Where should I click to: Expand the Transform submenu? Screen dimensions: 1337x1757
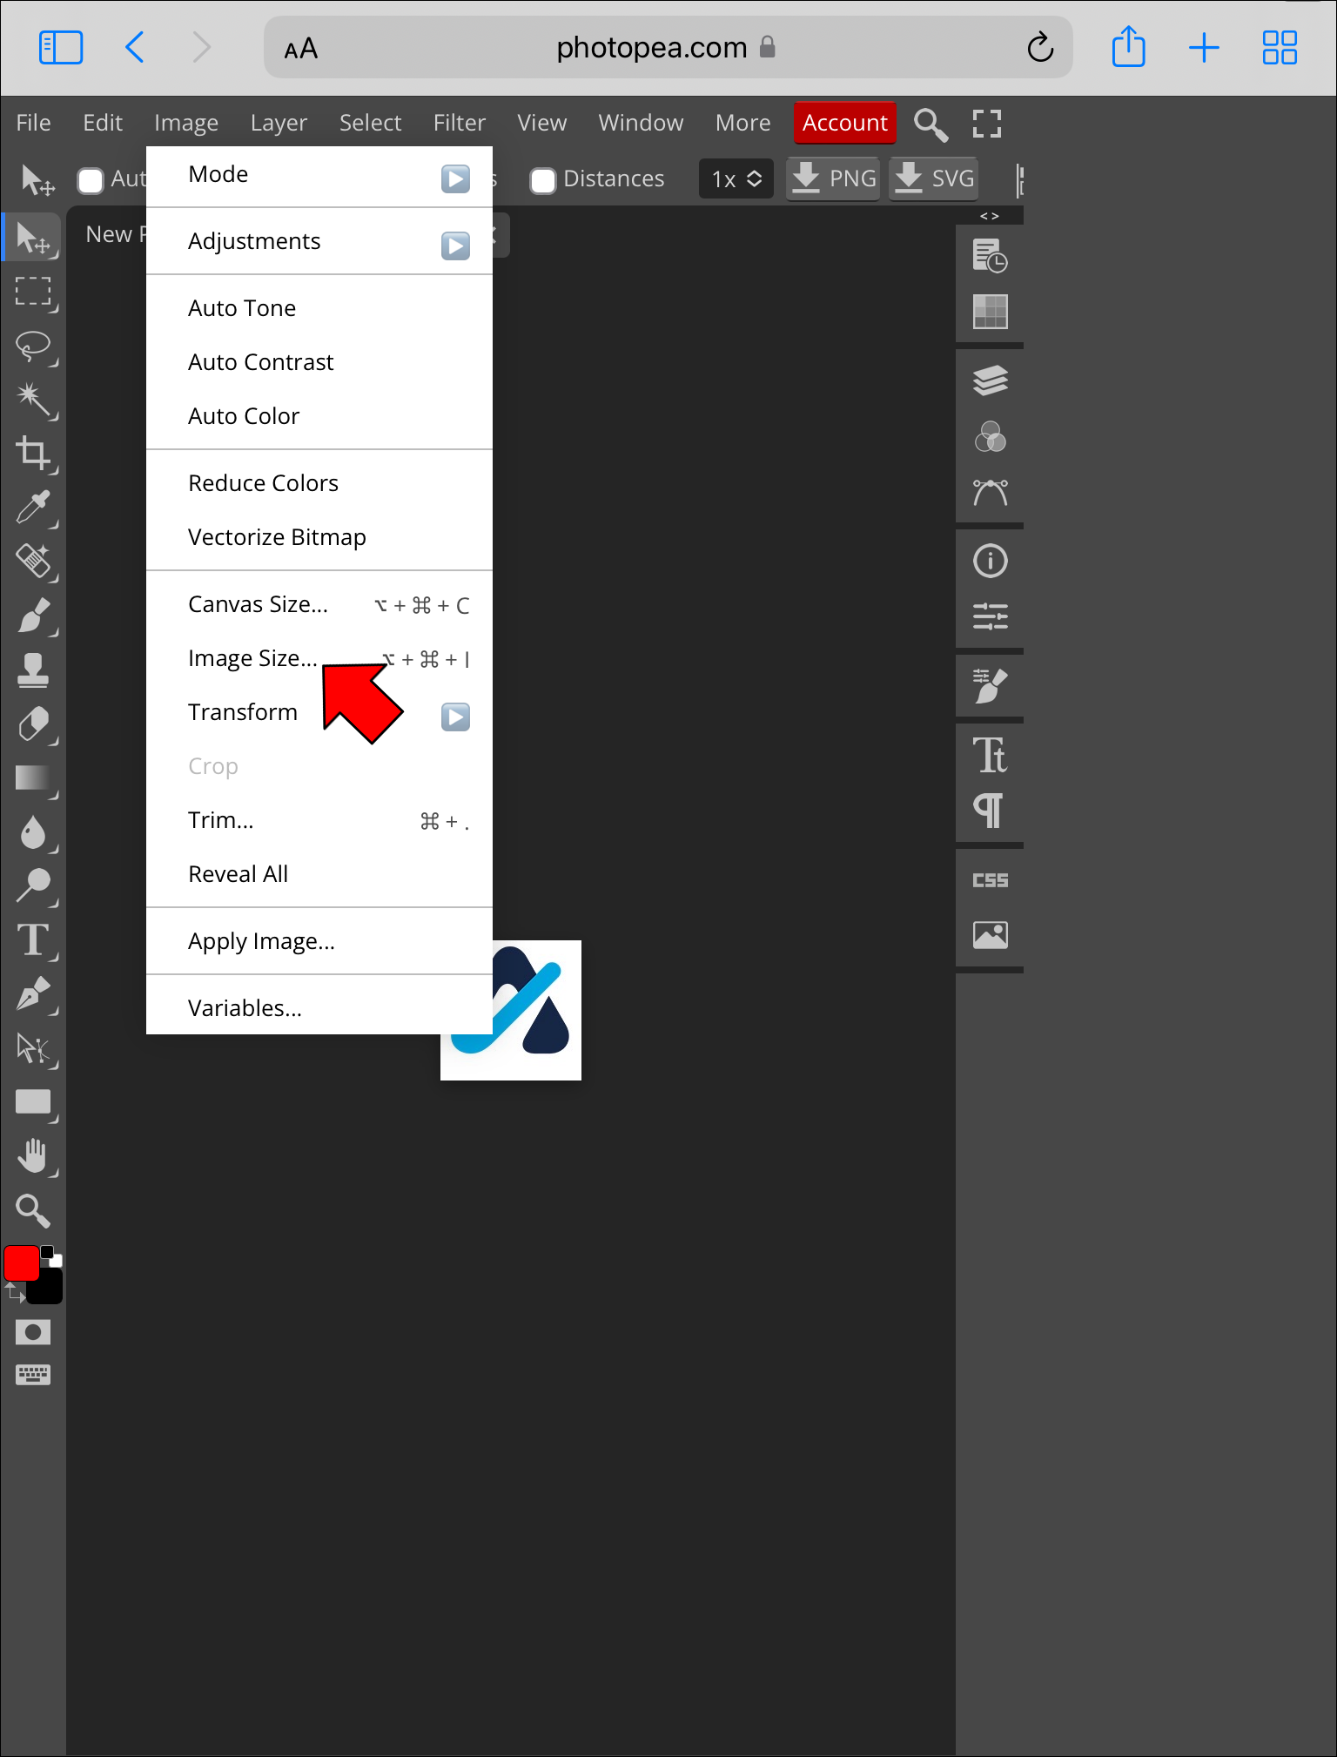pyautogui.click(x=455, y=717)
